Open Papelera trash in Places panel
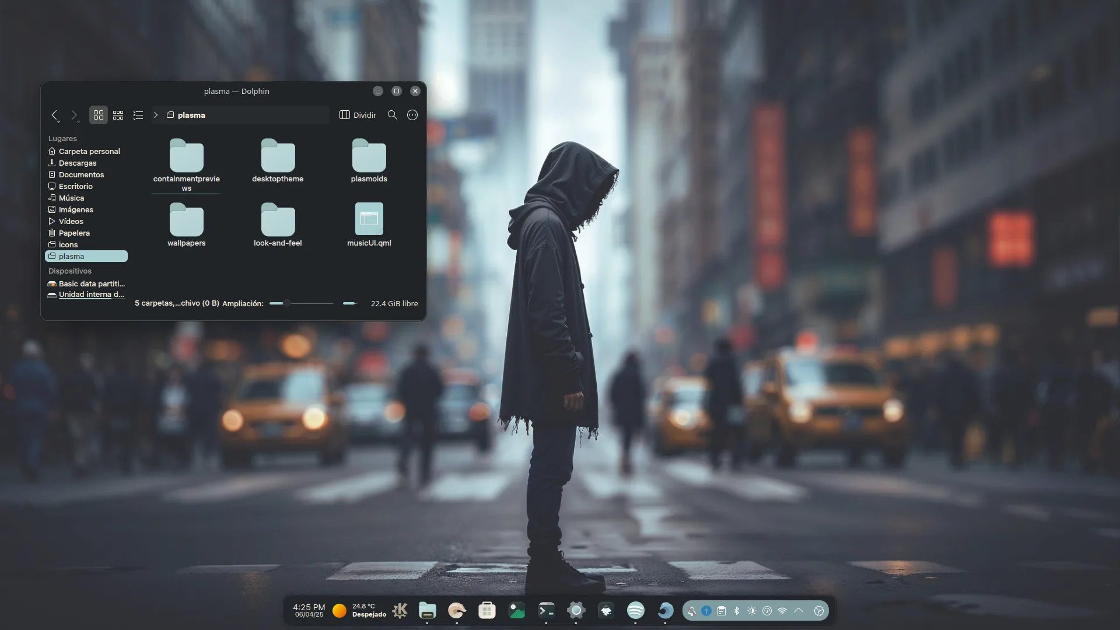This screenshot has height=630, width=1120. (86, 233)
